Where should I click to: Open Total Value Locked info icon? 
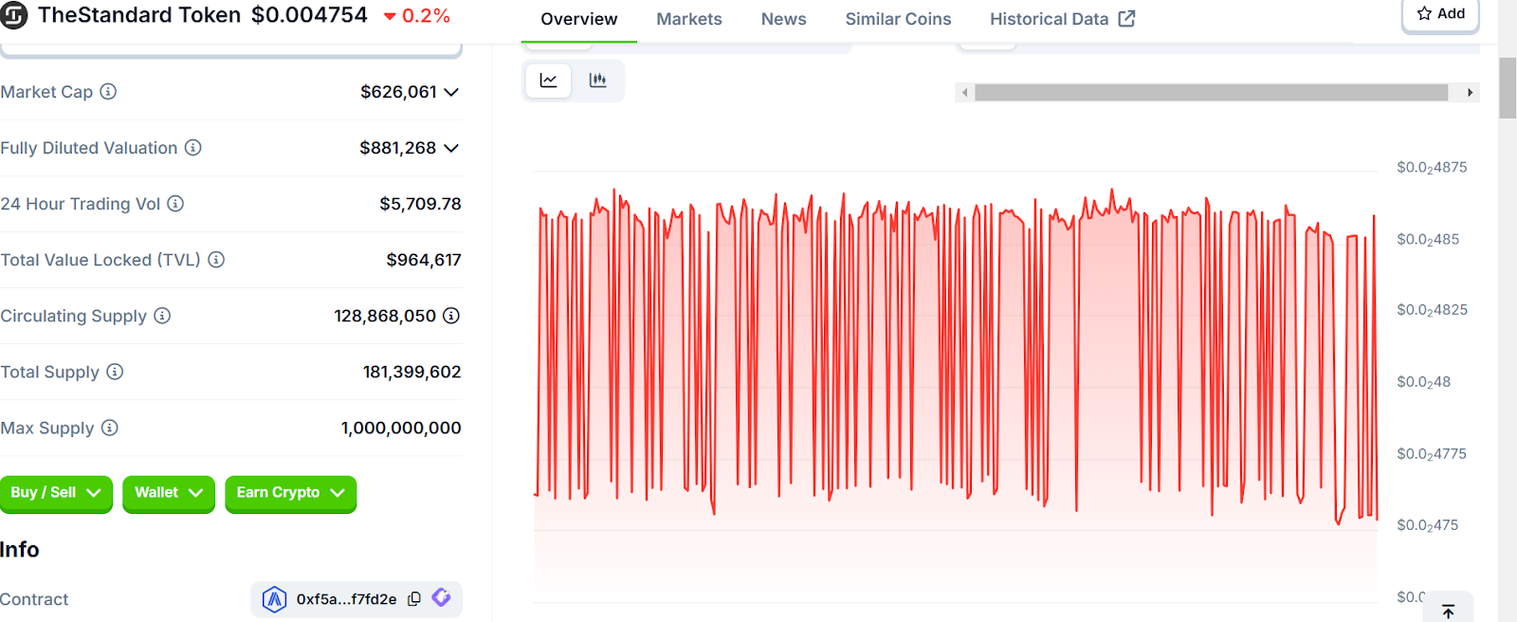coord(216,260)
